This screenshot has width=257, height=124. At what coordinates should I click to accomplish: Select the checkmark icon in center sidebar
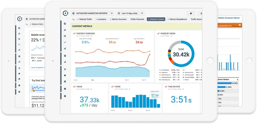(65, 42)
